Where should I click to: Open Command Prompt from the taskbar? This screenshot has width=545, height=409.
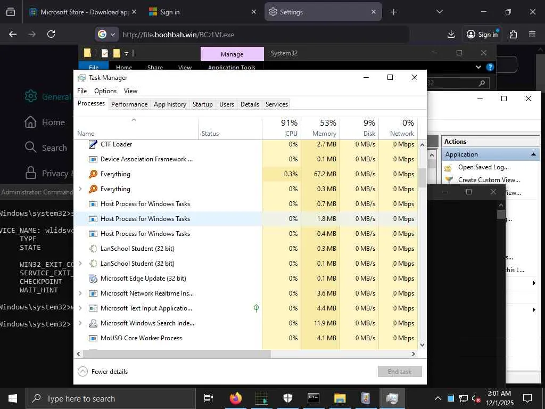coord(313,398)
